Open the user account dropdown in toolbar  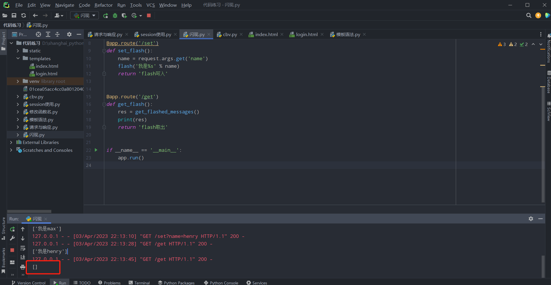[x=59, y=15]
